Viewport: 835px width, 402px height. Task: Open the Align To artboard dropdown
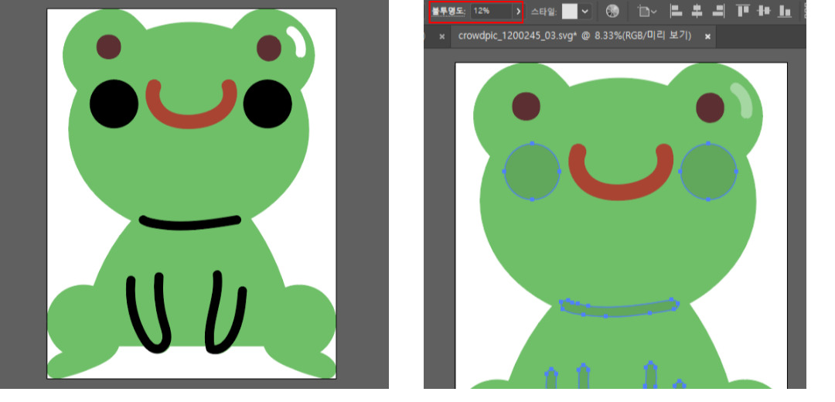[x=647, y=12]
